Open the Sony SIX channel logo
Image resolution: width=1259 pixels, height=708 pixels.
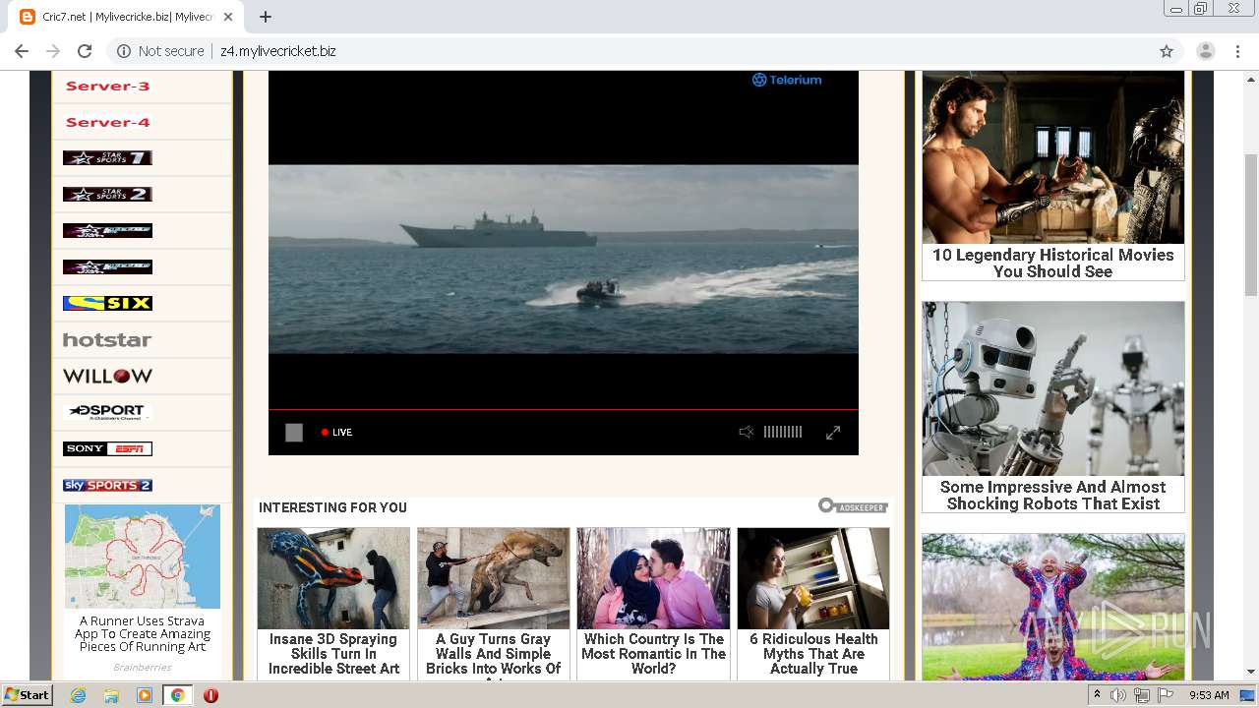click(x=107, y=304)
